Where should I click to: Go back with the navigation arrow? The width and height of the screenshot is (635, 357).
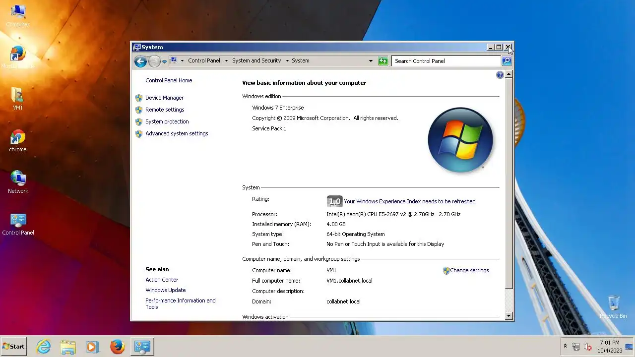140,61
